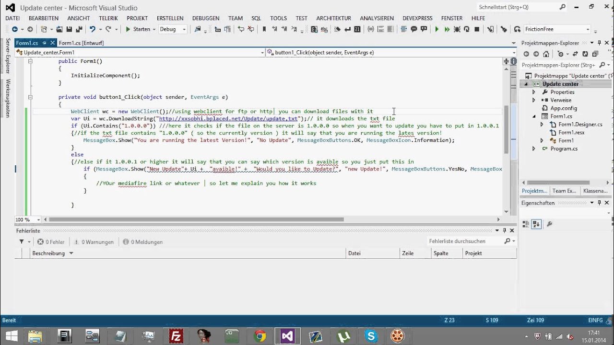Open the BEARBEITEN menu
This screenshot has width=614, height=345.
click(x=44, y=18)
